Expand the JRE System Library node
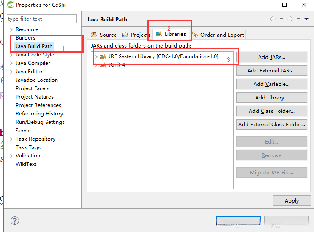 [96, 57]
